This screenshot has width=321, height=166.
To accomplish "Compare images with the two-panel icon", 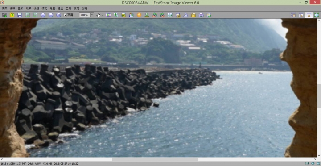I will [x=170, y=15].
